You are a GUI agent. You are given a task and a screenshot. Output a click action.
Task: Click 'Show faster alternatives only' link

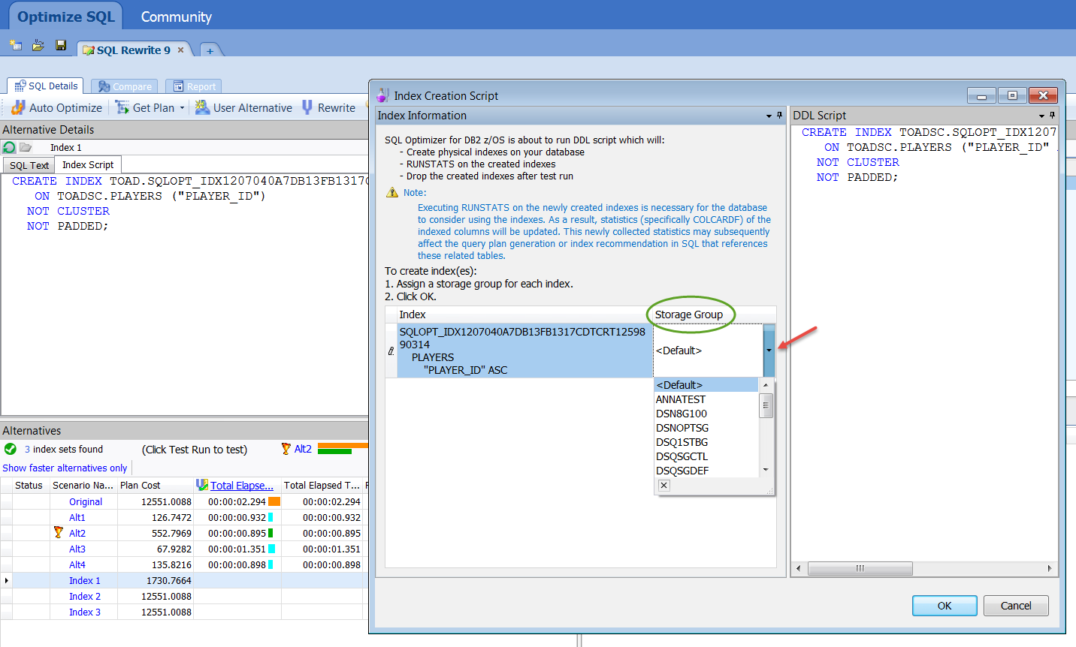click(x=65, y=468)
